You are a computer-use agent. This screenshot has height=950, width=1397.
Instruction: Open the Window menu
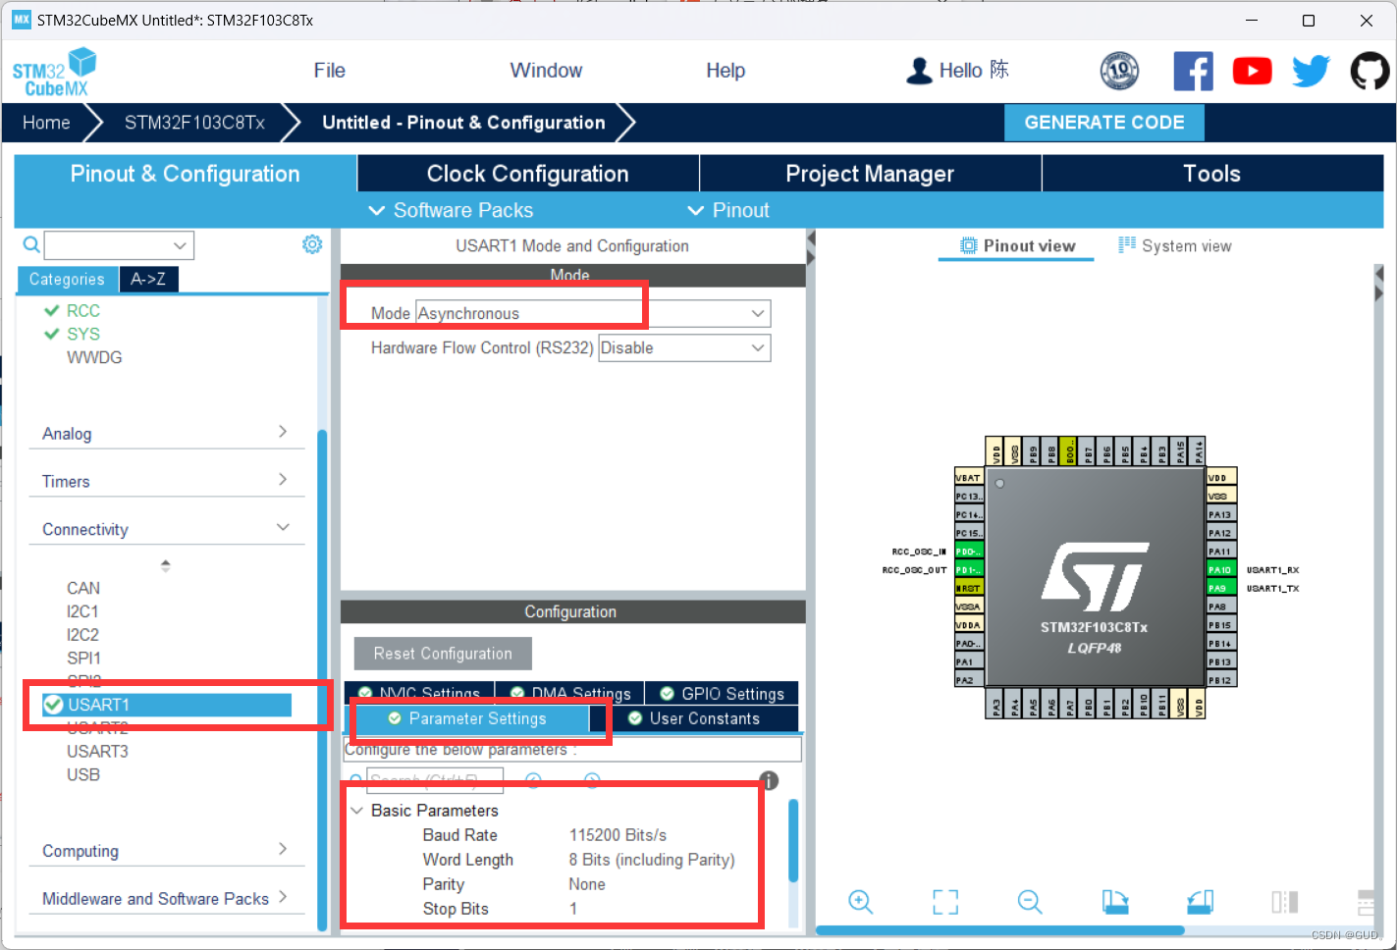[546, 71]
